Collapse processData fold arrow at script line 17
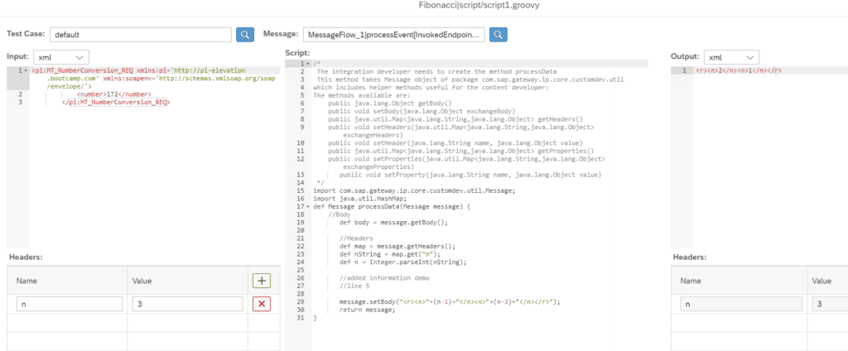Image resolution: width=848 pixels, height=351 pixels. coord(308,207)
